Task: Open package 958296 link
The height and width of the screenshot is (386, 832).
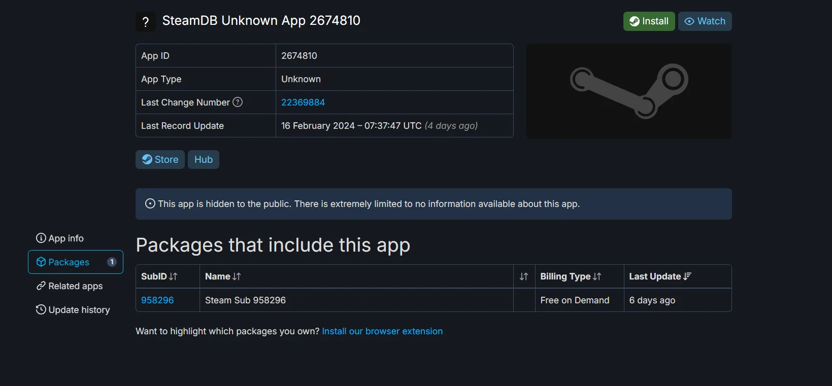Action: (x=157, y=300)
